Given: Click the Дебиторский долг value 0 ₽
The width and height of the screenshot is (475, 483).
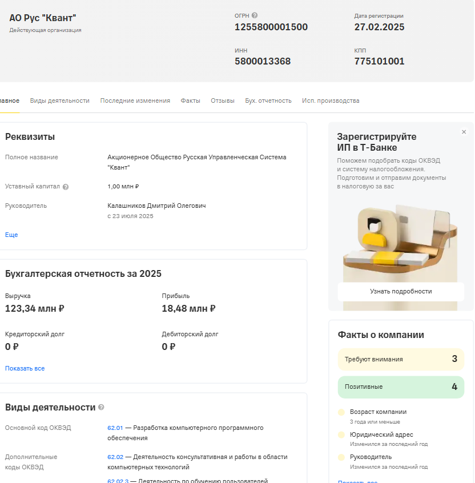Looking at the screenshot, I should pos(168,347).
